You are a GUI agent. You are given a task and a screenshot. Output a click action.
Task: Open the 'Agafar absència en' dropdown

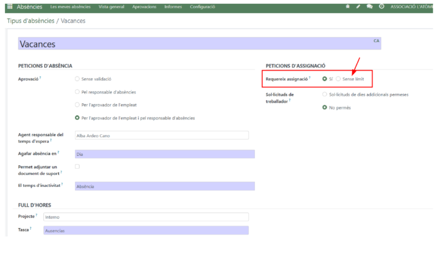click(164, 154)
